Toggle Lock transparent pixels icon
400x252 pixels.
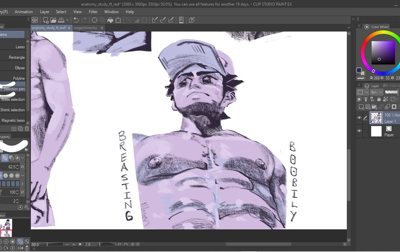[x=386, y=99]
